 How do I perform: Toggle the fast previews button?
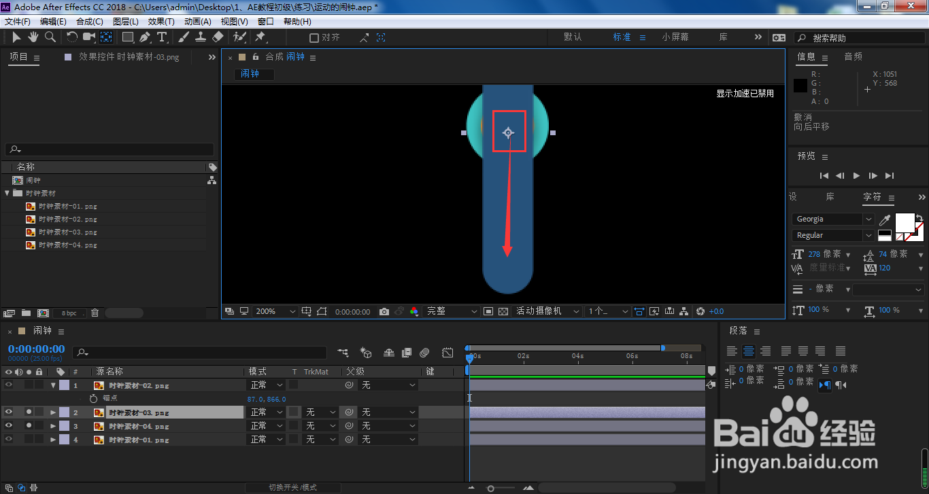[654, 311]
